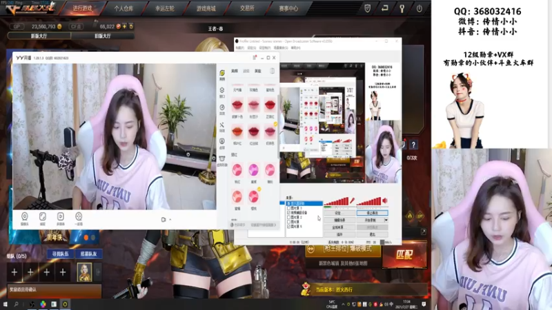552x310 pixels.
Task: Click the 匹配 match button in CrossFire
Action: 404,254
